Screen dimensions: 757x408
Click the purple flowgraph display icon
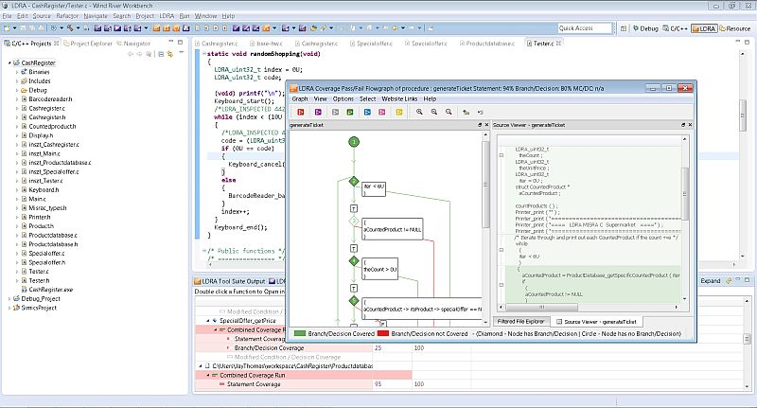tap(318, 112)
